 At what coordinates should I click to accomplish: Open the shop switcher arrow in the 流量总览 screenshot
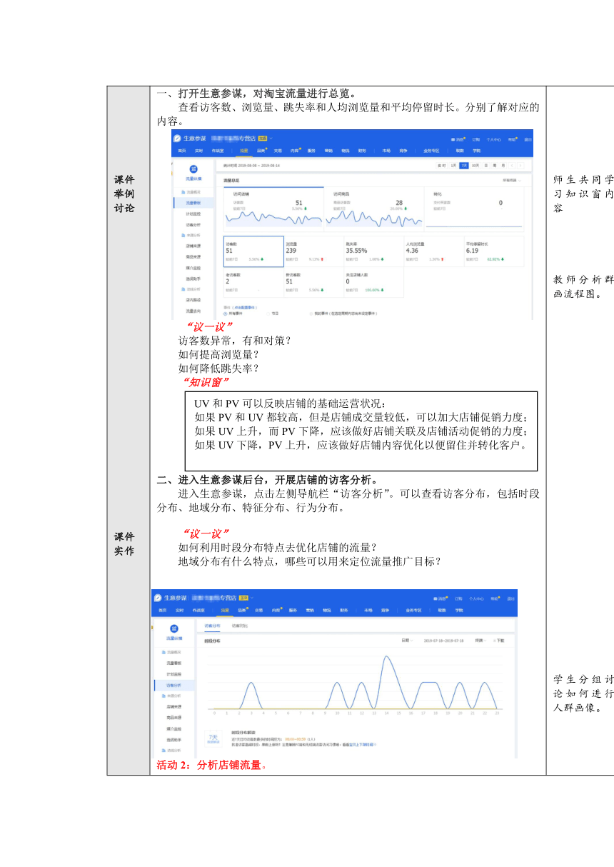tap(271, 138)
